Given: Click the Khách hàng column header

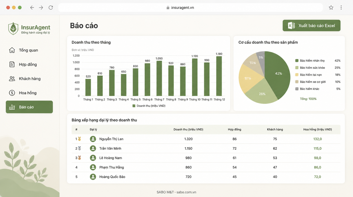Looking at the screenshot, I should (275, 129).
